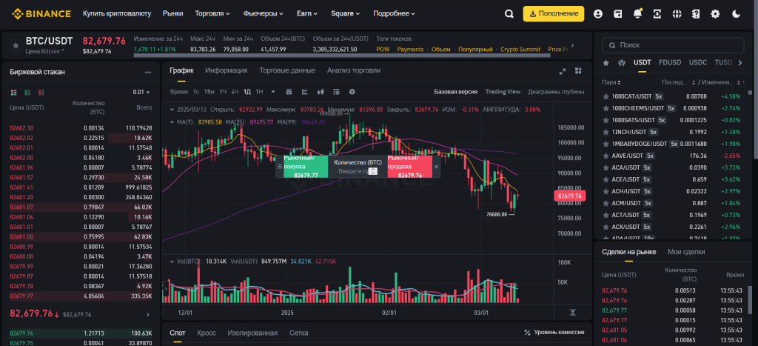Click quantity field in quick order widget
The width and height of the screenshot is (758, 346).
point(358,171)
